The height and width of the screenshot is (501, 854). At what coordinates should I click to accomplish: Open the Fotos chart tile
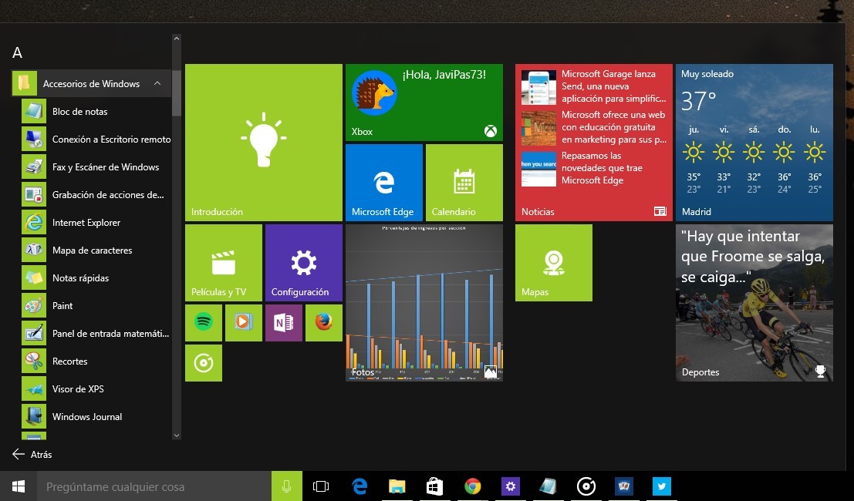424,303
